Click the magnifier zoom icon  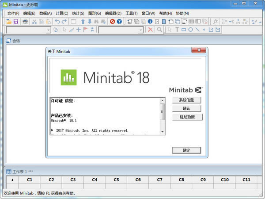[159, 30]
